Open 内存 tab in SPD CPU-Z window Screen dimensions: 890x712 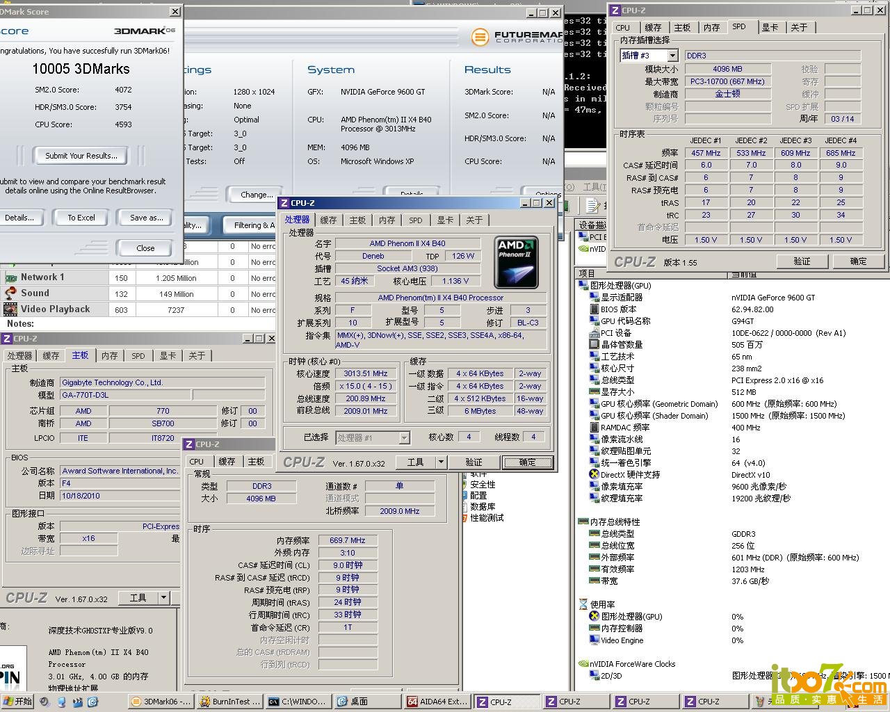point(711,28)
